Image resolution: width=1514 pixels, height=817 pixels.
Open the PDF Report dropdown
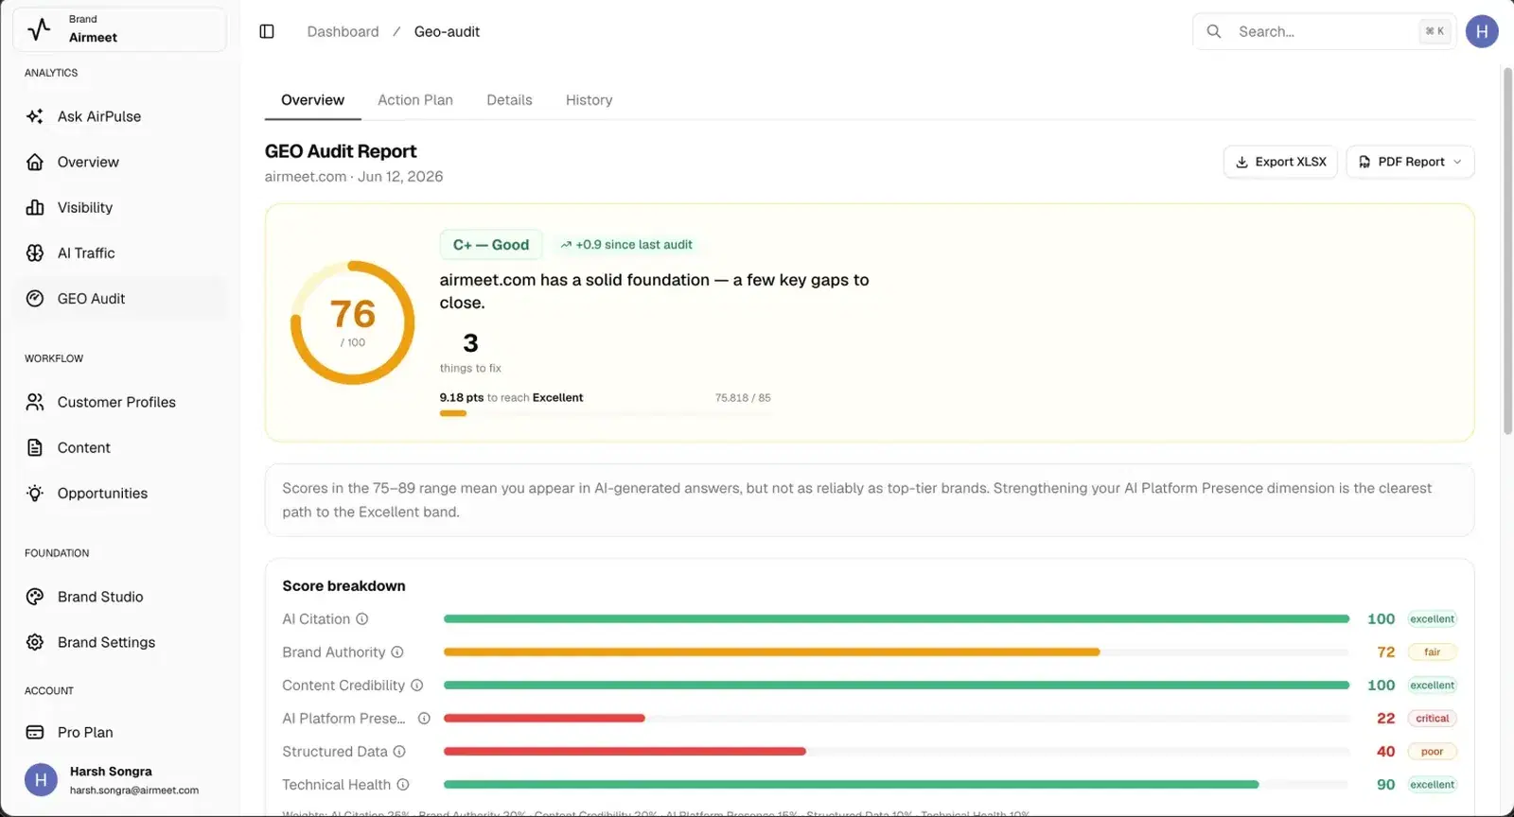click(x=1410, y=162)
